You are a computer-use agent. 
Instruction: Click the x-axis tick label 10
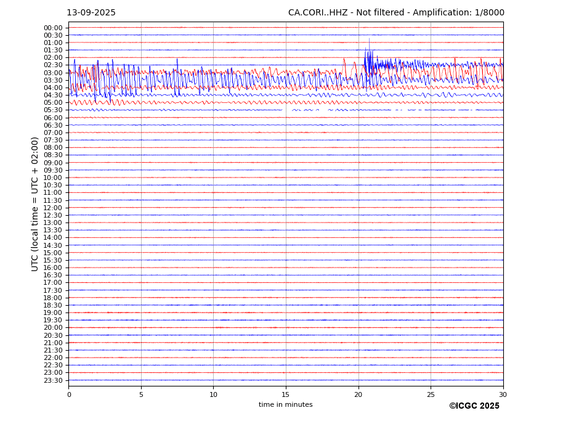pyautogui.click(x=213, y=394)
